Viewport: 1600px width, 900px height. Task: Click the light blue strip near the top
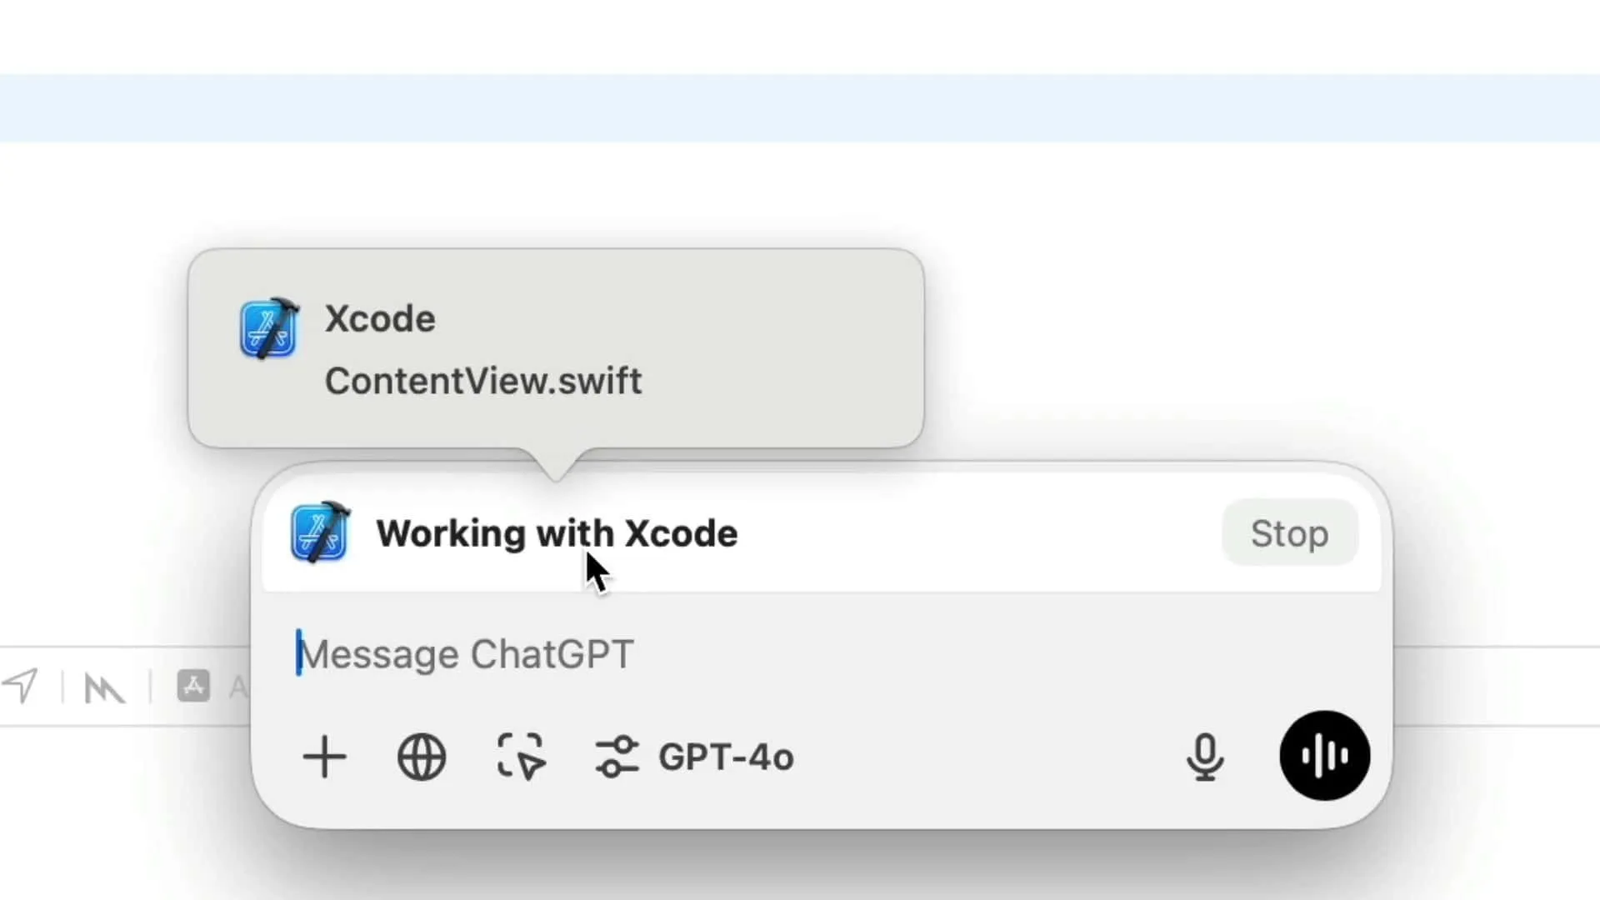800,108
